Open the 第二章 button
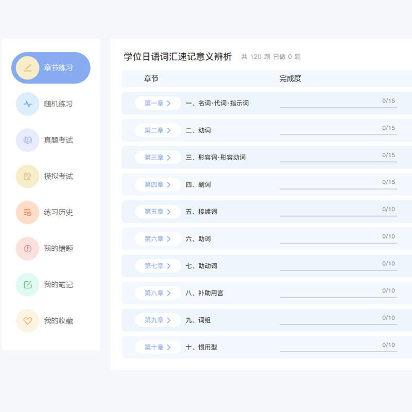Screen dimensions: 412x412 [x=158, y=130]
